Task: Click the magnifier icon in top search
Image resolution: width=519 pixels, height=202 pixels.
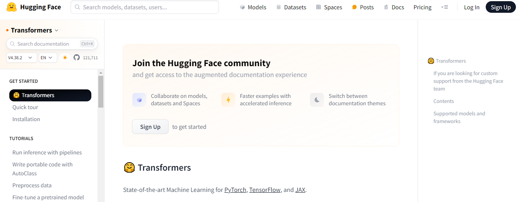Action: (77, 7)
